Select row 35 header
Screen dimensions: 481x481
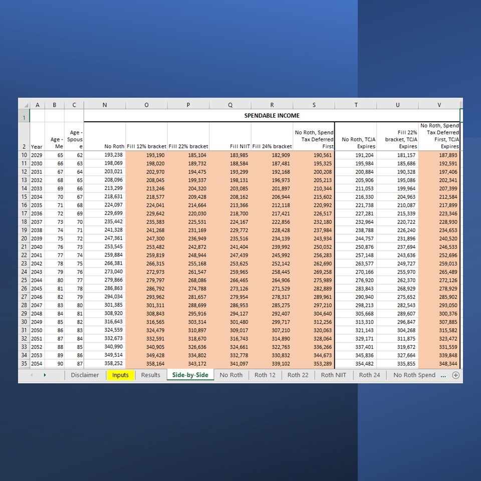[24, 364]
